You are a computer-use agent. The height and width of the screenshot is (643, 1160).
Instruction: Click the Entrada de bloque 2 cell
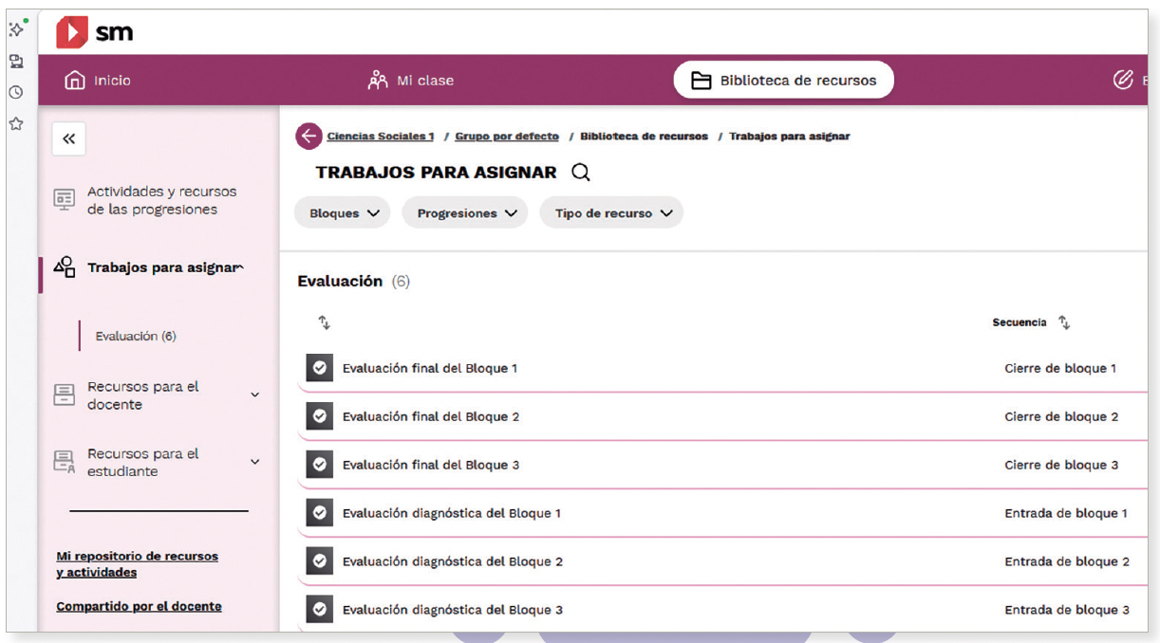tap(1067, 561)
